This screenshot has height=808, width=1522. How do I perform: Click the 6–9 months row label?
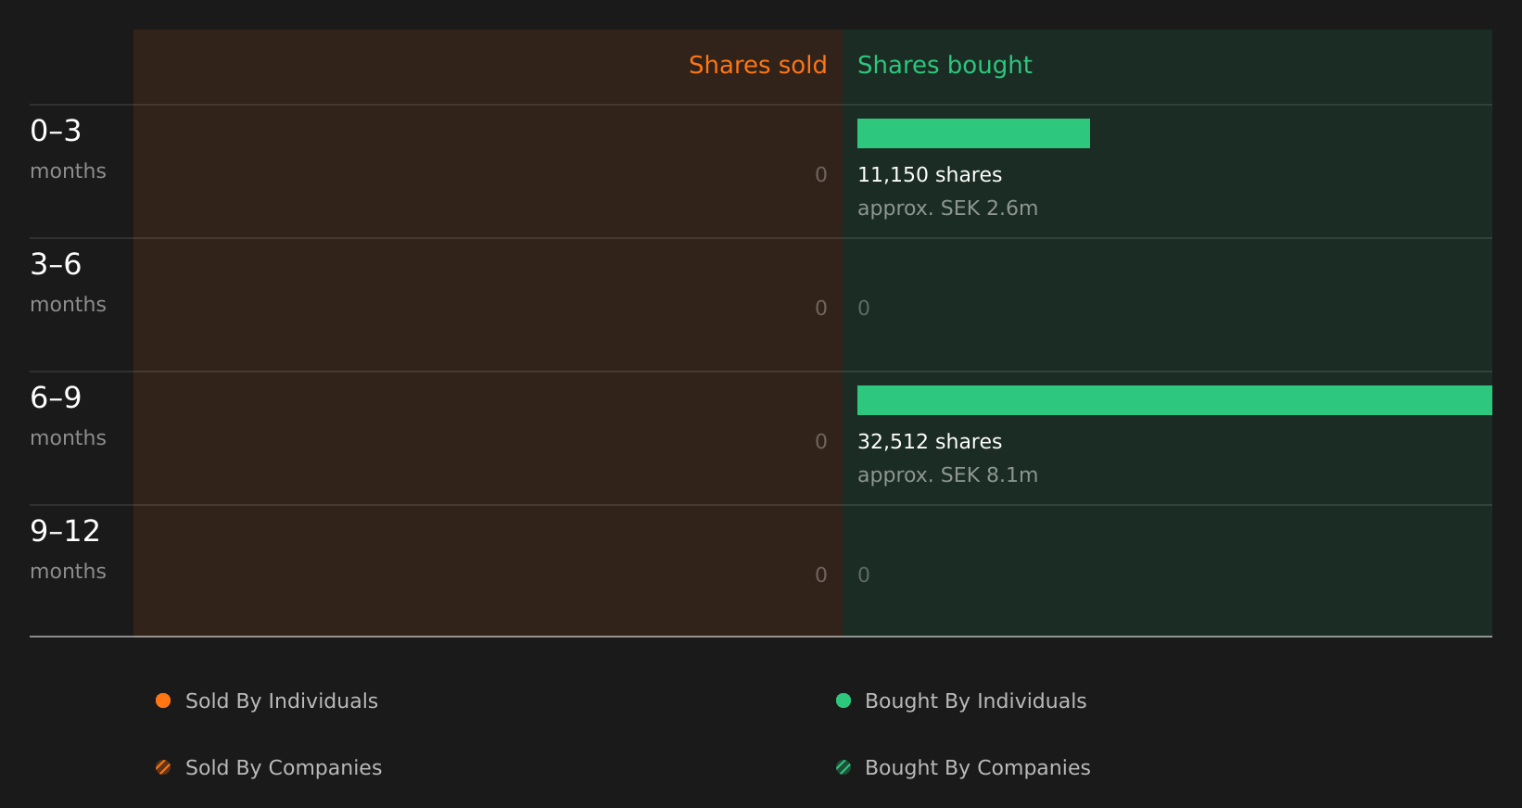[x=68, y=416]
